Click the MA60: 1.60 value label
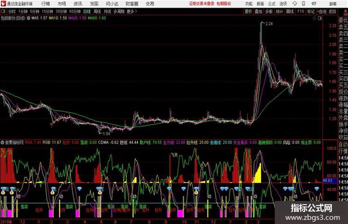Screen dimensions: 348x224 pos(97,18)
